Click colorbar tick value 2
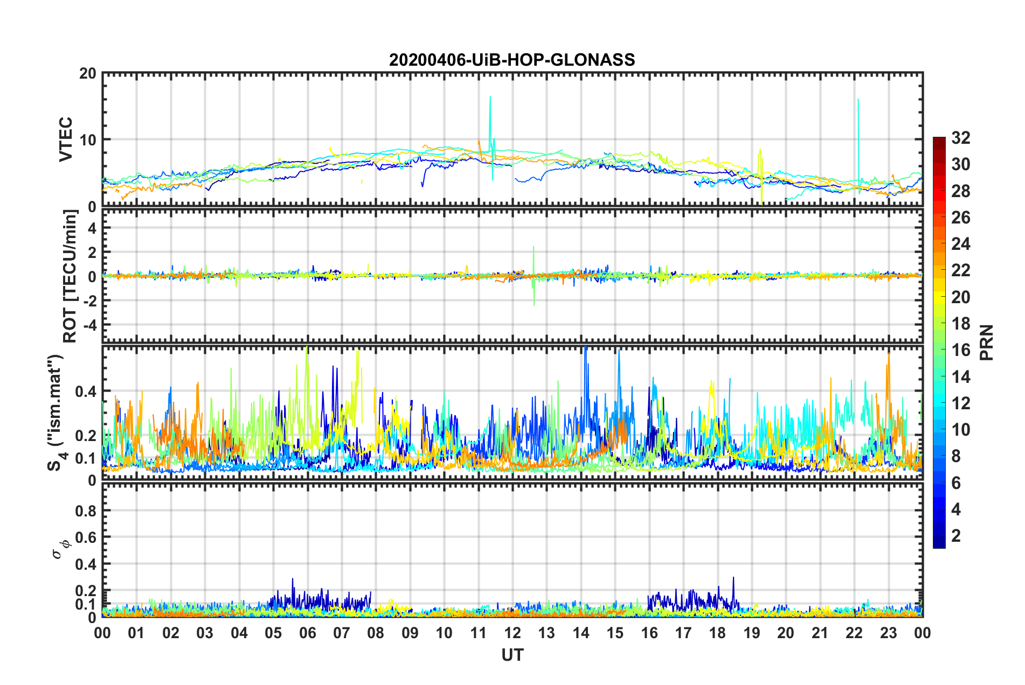This screenshot has width=1025, height=685. [x=956, y=536]
